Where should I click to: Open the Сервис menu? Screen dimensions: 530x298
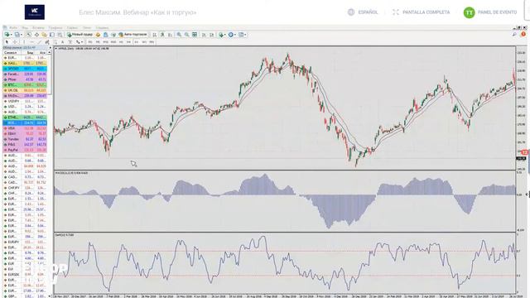tap(72, 27)
